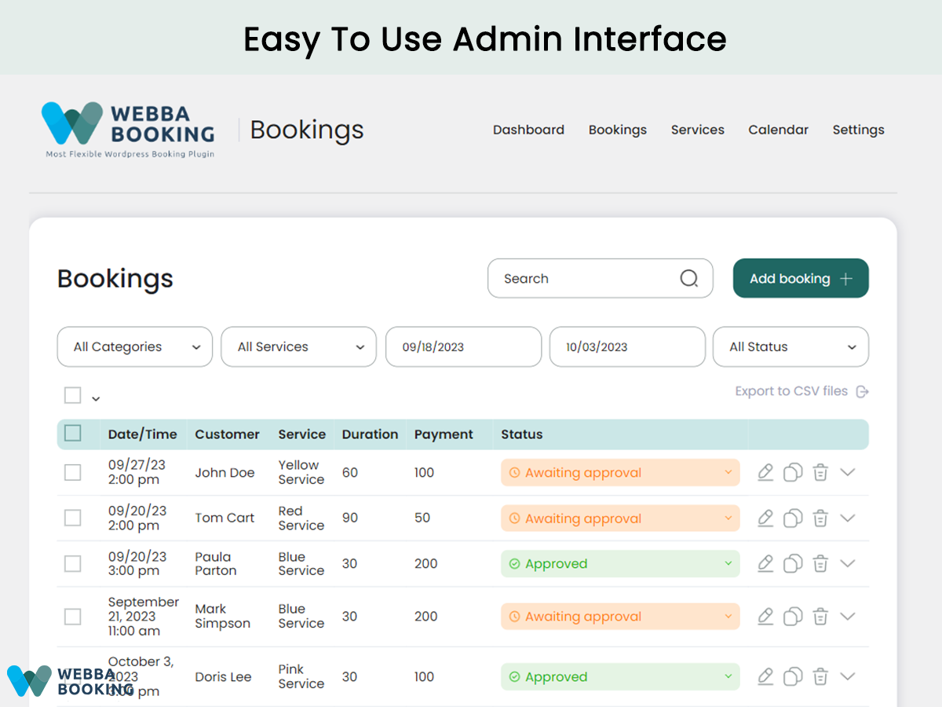Expand Tom Cart's booking row details chevron
The width and height of the screenshot is (942, 707).
click(847, 518)
